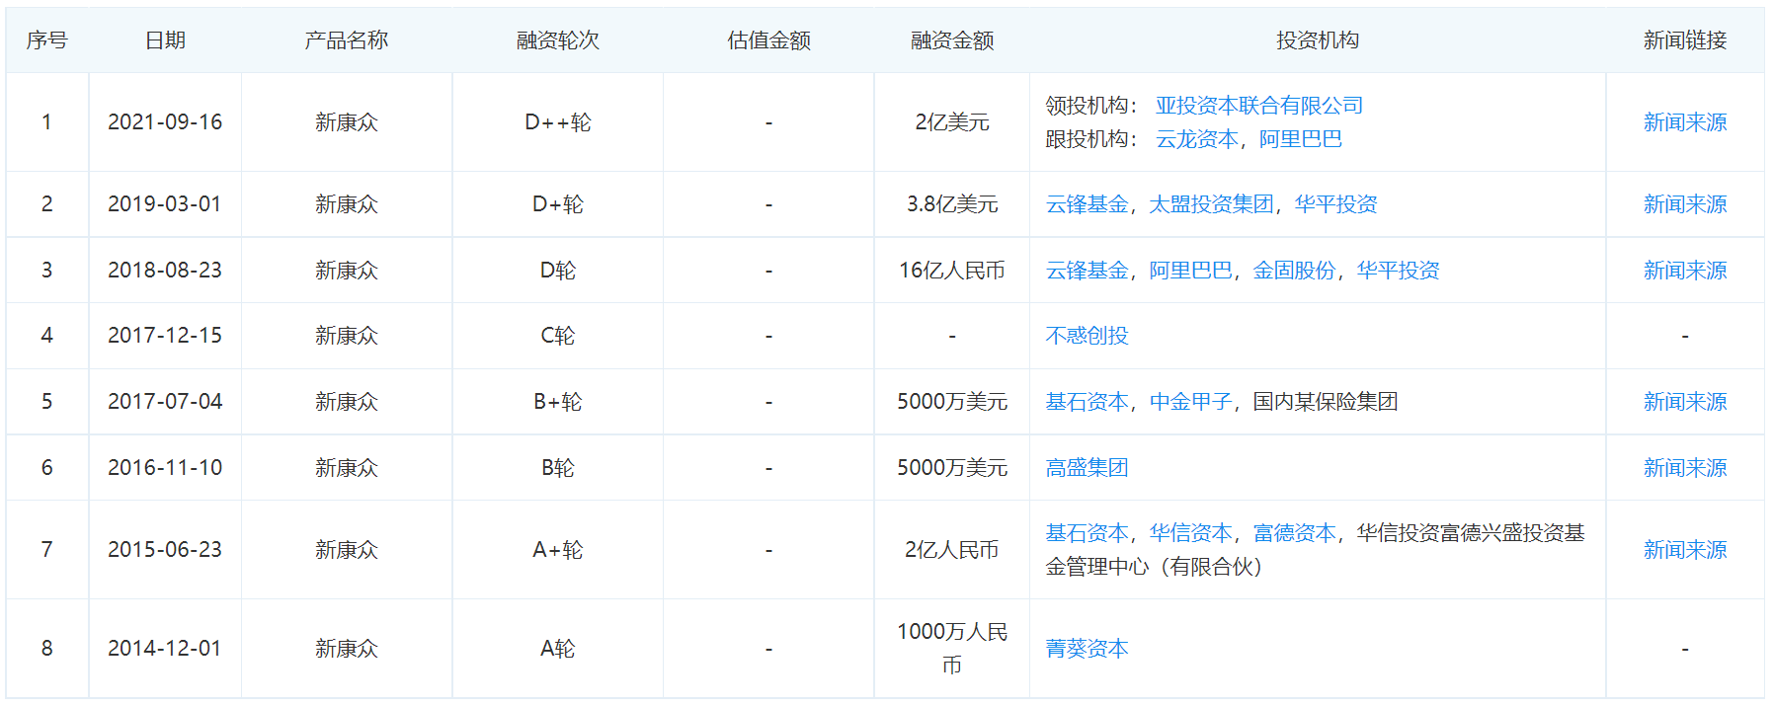
Task: Click the 序号 column header
Action: [46, 40]
